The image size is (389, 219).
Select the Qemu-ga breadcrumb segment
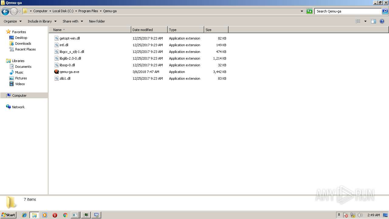(x=110, y=11)
